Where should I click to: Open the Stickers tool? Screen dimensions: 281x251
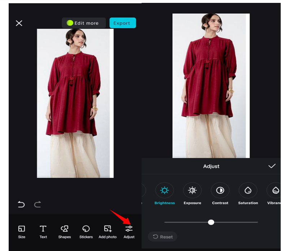click(x=86, y=232)
